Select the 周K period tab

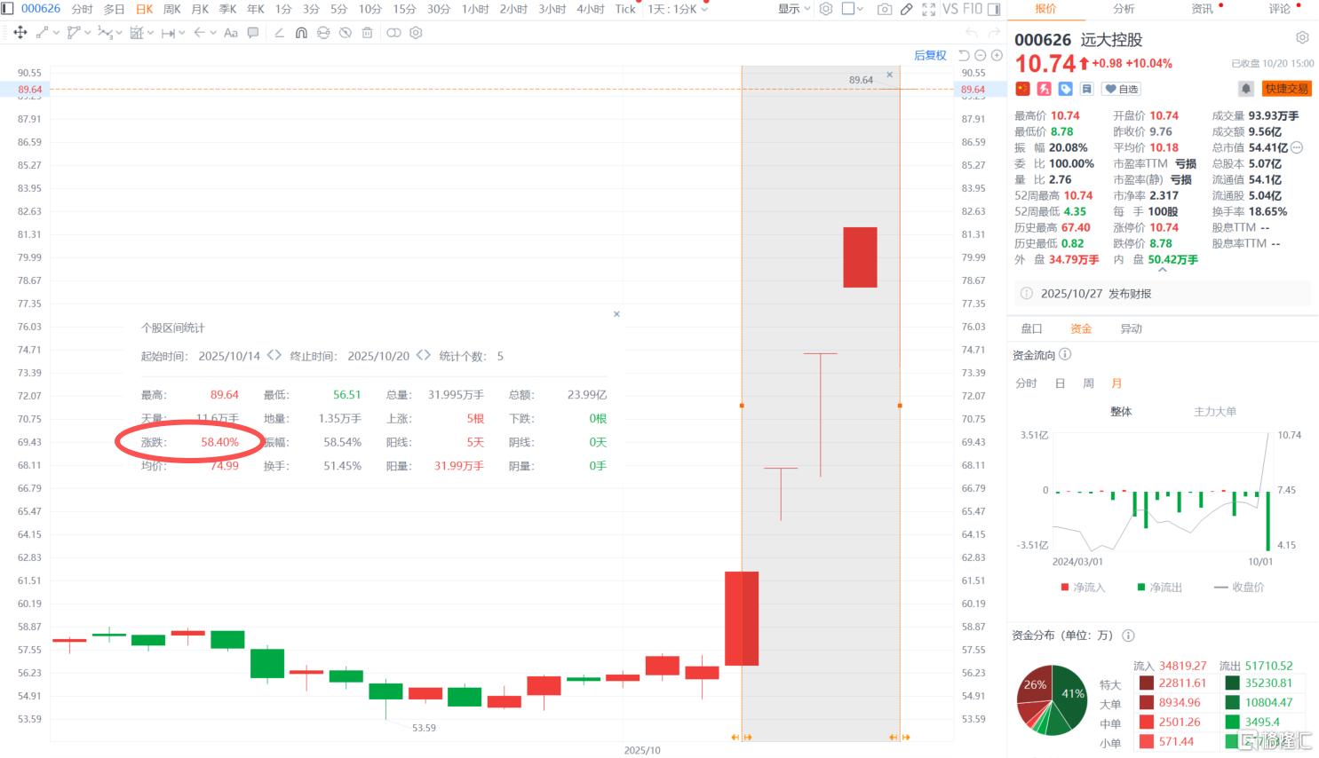tap(172, 9)
